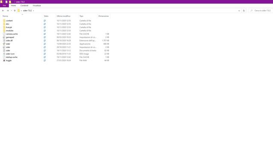Sort by Ultima modifica column header
The image size is (273, 153).
64,16
